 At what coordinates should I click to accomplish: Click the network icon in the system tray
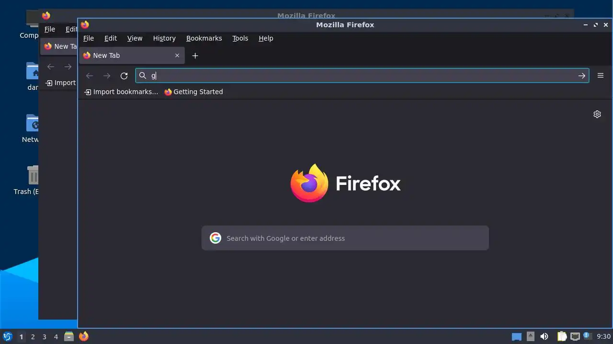click(x=575, y=336)
